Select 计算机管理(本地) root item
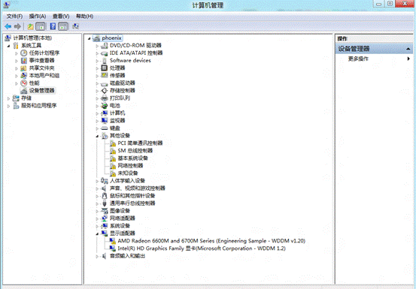Screen dimensions: 416x289 coord(32,38)
